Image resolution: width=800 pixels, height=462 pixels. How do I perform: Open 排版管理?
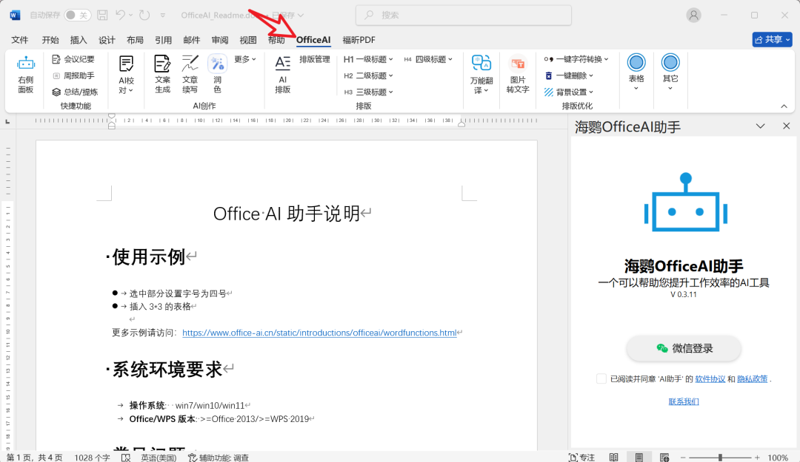coord(315,60)
